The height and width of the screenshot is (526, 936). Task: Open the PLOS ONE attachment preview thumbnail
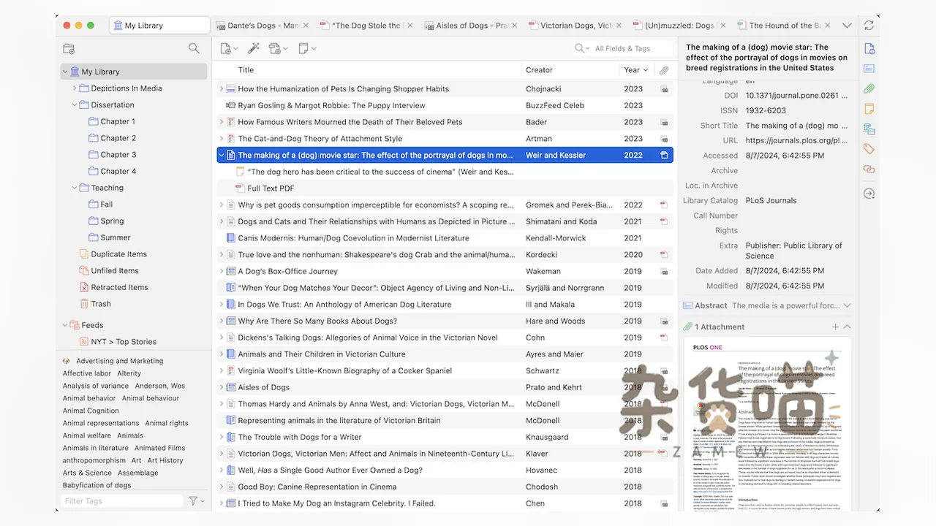click(x=768, y=424)
